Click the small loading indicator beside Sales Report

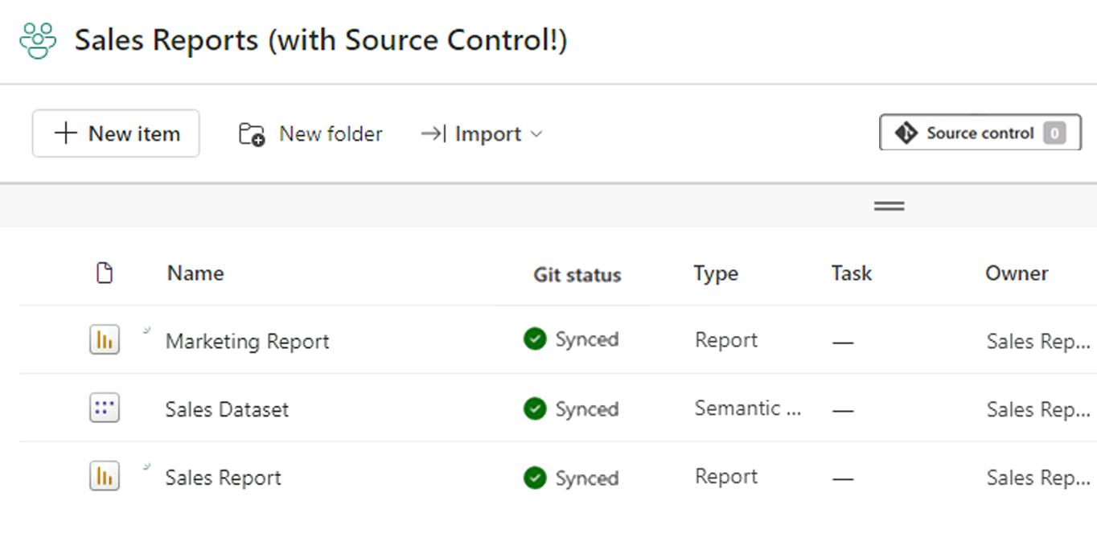coord(146,466)
